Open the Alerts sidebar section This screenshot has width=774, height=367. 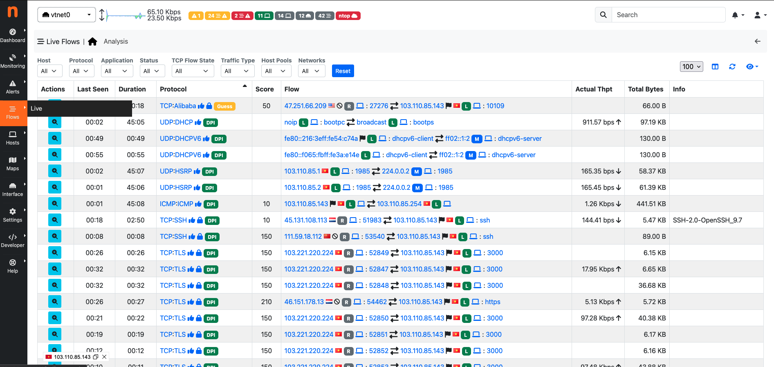coord(13,87)
